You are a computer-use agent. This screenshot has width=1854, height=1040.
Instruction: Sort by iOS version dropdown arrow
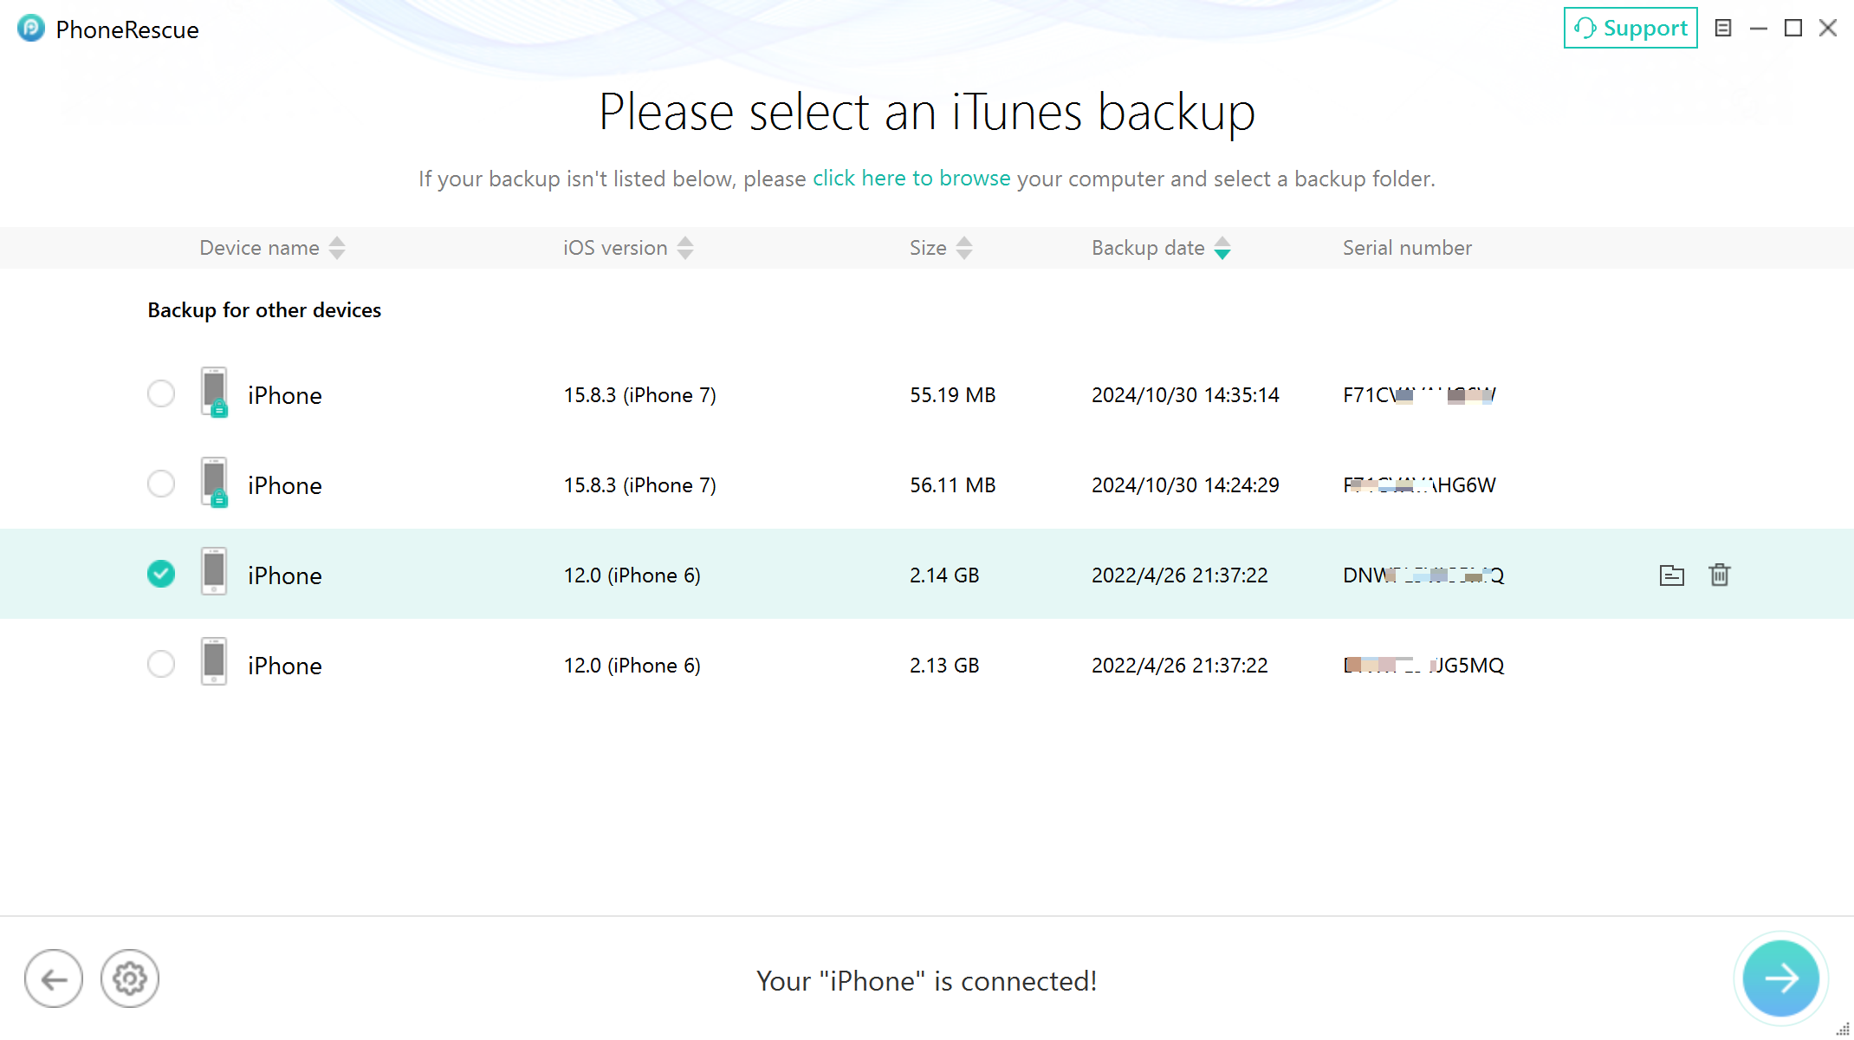pos(686,249)
